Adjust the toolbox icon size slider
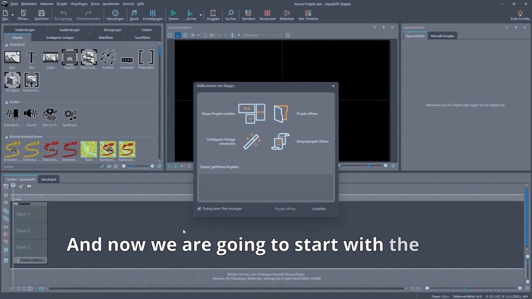 coord(138,166)
